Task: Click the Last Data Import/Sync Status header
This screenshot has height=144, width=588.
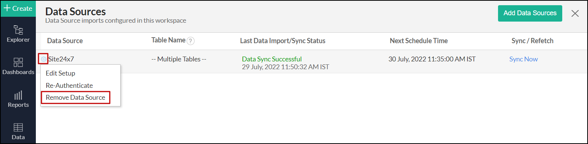Action: (283, 41)
